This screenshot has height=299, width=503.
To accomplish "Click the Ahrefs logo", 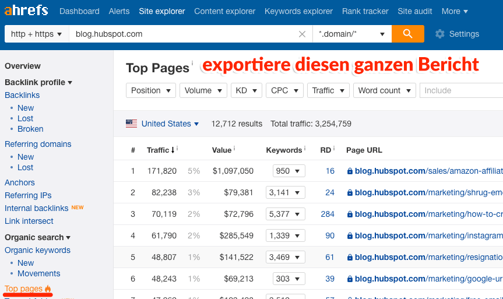I will (26, 10).
